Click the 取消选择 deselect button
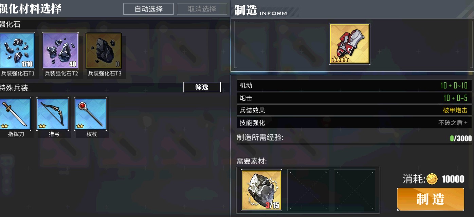474x217 pixels. [202, 9]
